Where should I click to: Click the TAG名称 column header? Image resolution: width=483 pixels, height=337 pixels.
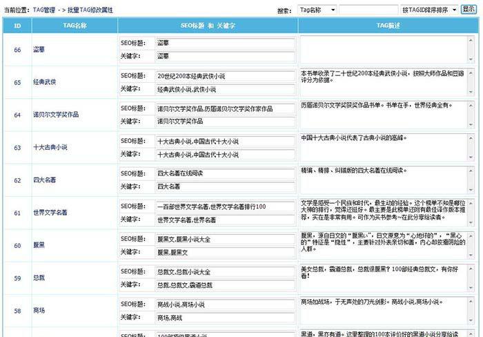(75, 26)
